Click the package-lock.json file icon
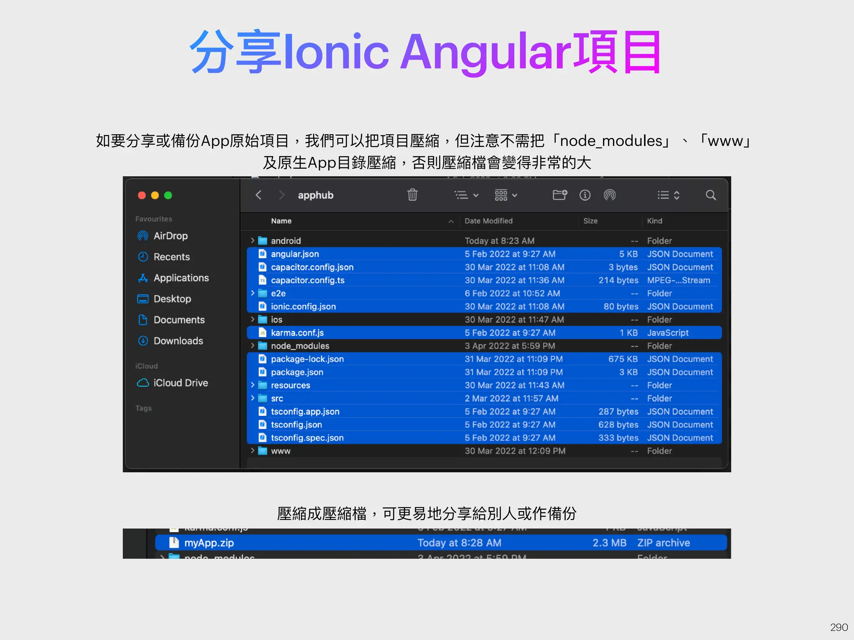The width and height of the screenshot is (854, 640). click(x=262, y=359)
